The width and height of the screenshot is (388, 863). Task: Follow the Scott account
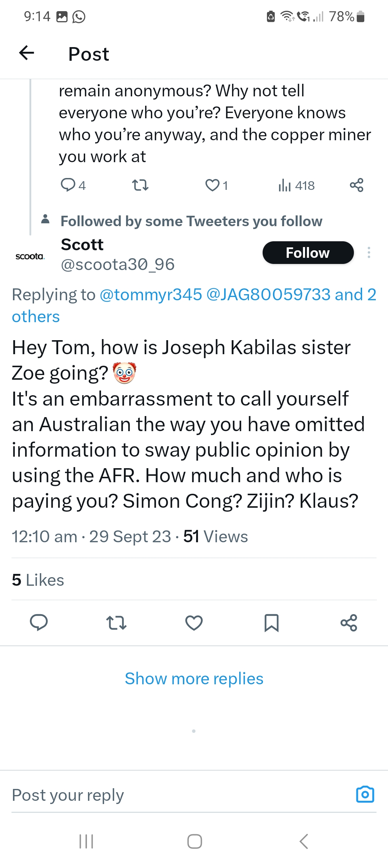308,253
